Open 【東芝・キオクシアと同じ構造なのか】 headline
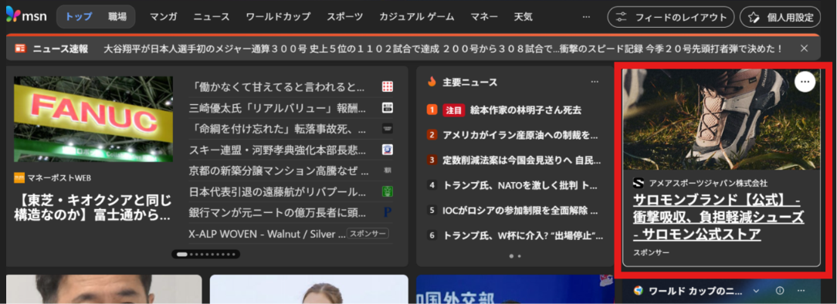Screen dimensions: 837x304 93,208
